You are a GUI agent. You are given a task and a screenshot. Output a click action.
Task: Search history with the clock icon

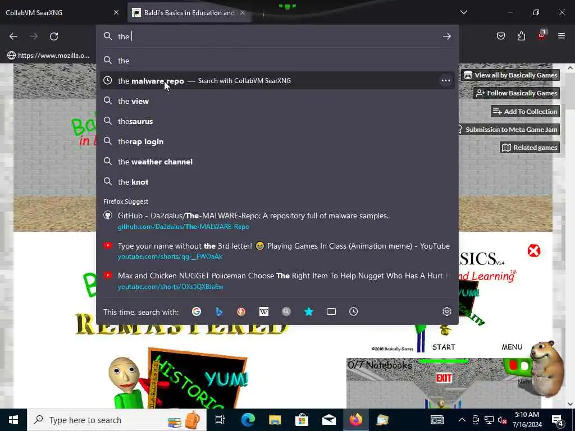[354, 311]
